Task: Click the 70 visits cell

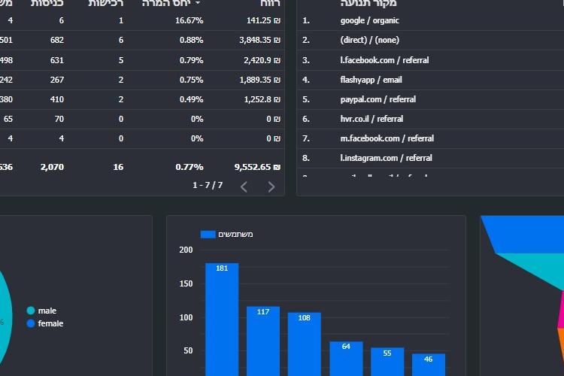Action: click(59, 119)
